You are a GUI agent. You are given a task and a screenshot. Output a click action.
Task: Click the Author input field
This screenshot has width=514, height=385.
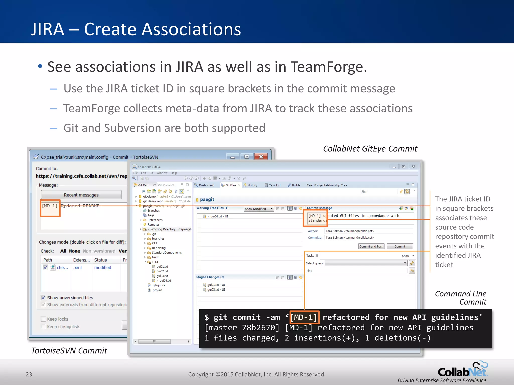click(368, 231)
